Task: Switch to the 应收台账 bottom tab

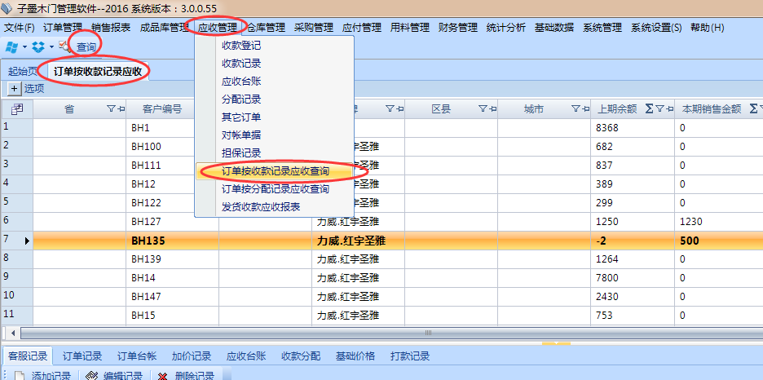Action: (245, 356)
